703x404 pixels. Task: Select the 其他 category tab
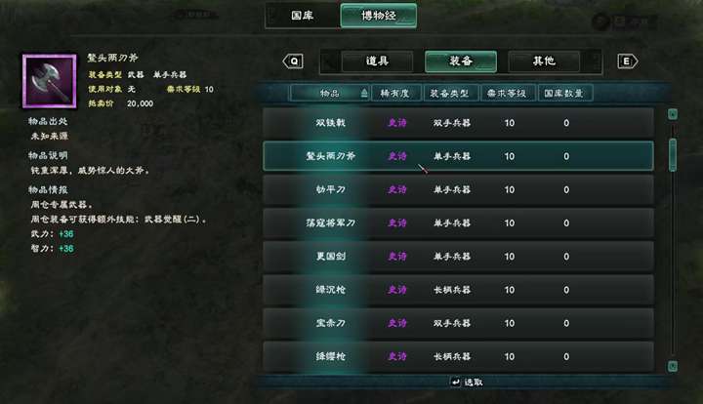click(544, 61)
